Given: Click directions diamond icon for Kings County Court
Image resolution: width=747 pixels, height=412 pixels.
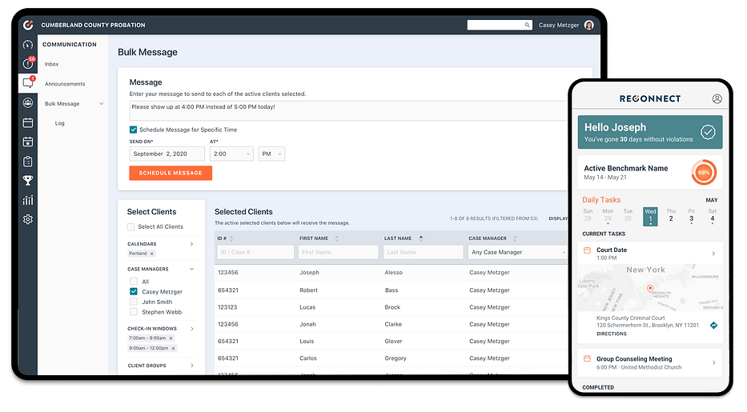Looking at the screenshot, I should tap(713, 326).
